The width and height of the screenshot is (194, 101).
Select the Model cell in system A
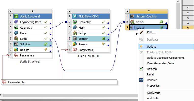pyautogui.click(x=33, y=33)
